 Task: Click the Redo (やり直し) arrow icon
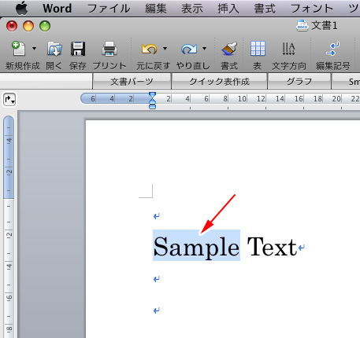[189, 49]
